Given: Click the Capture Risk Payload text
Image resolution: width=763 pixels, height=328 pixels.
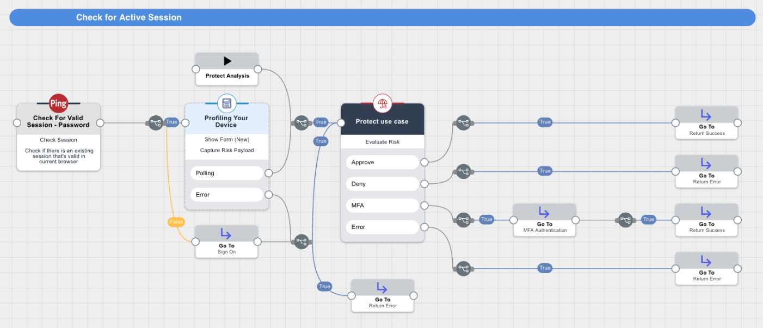Looking at the screenshot, I should coord(226,150).
